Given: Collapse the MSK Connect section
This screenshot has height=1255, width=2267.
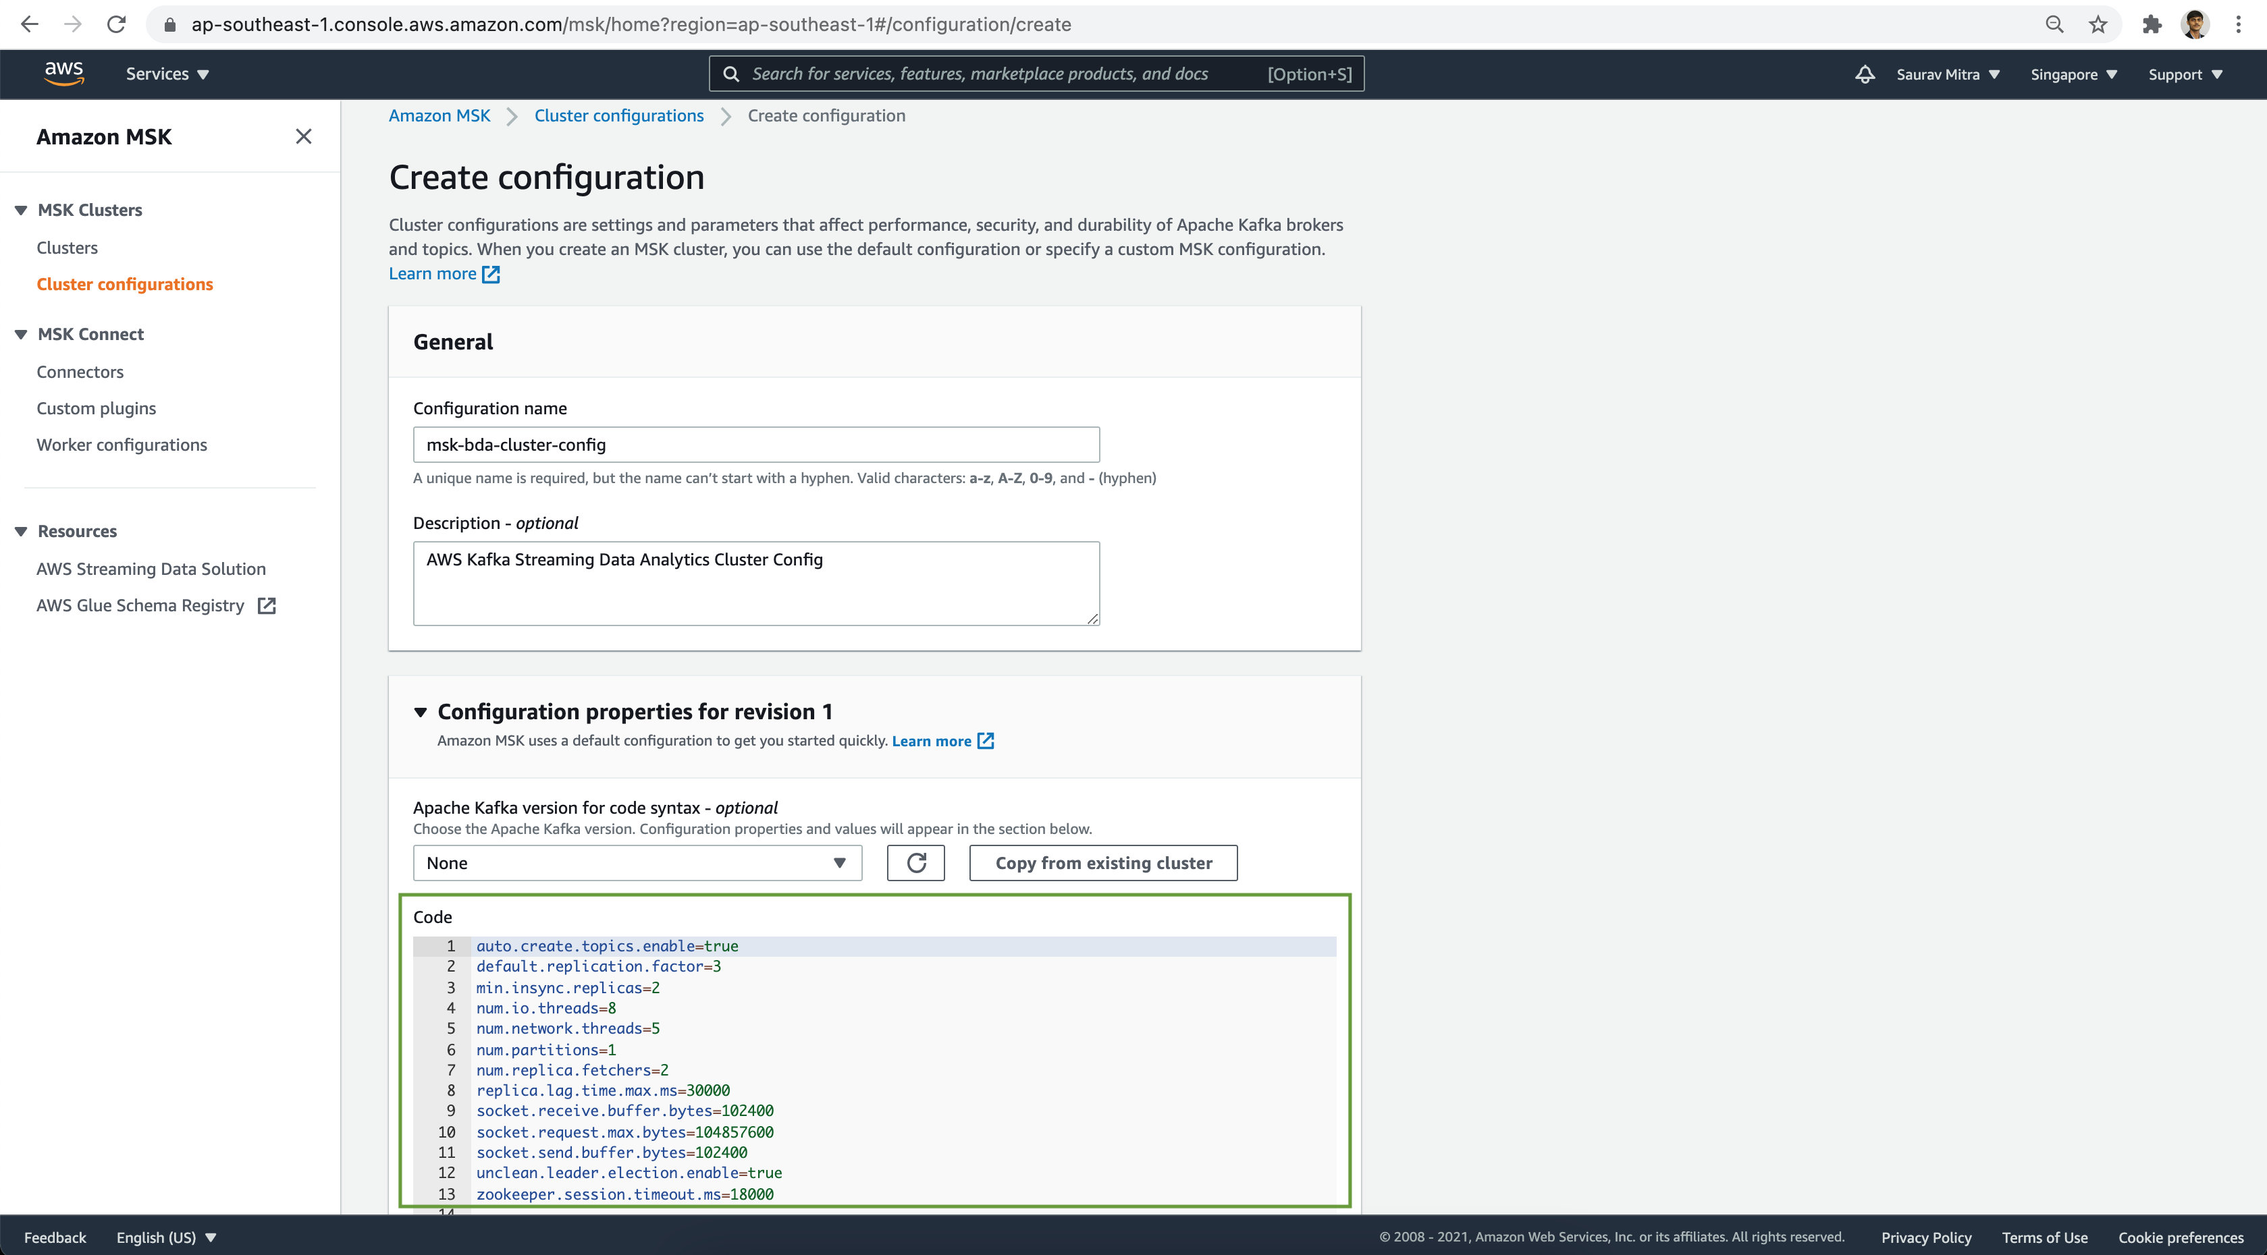Looking at the screenshot, I should (x=21, y=334).
